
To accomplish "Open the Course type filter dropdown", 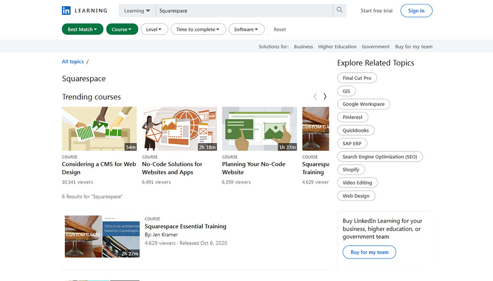I will [122, 29].
